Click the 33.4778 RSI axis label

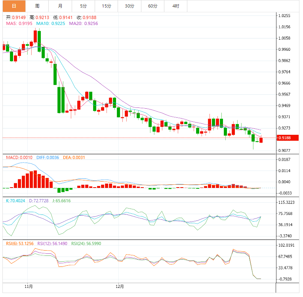click(x=286, y=268)
